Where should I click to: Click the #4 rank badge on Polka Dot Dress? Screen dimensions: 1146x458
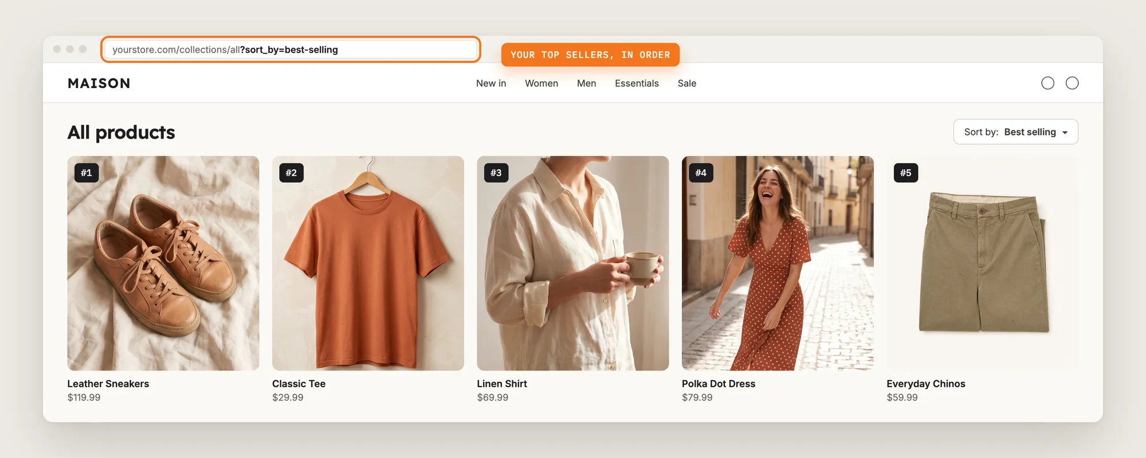(701, 173)
